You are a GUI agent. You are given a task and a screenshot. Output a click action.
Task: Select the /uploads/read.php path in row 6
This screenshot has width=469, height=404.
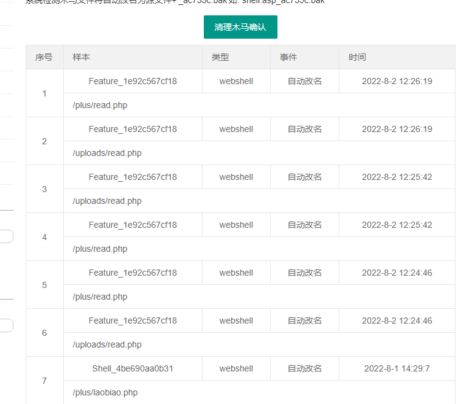pos(107,344)
